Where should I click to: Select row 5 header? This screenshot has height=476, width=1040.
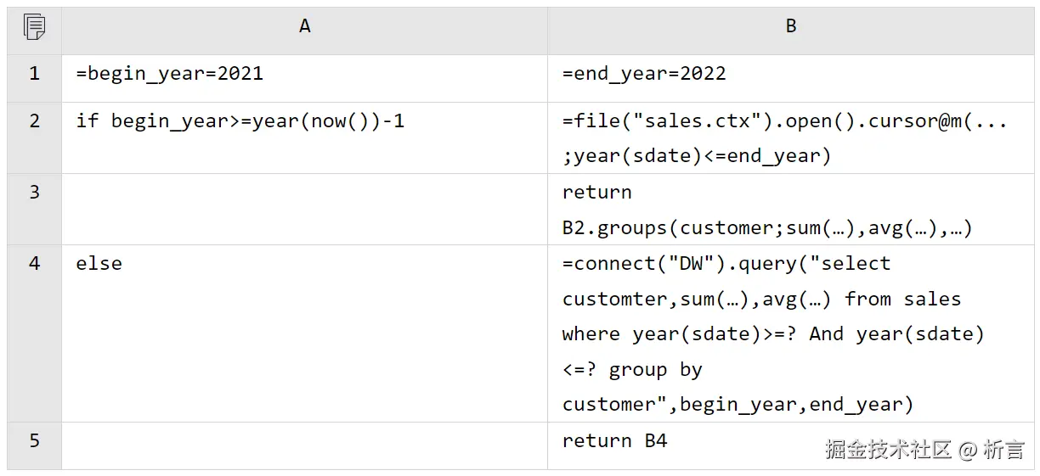click(x=35, y=441)
